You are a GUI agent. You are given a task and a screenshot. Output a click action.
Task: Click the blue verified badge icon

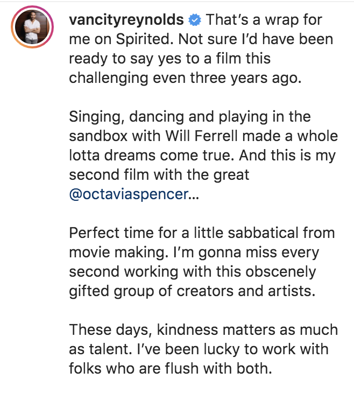pyautogui.click(x=195, y=21)
